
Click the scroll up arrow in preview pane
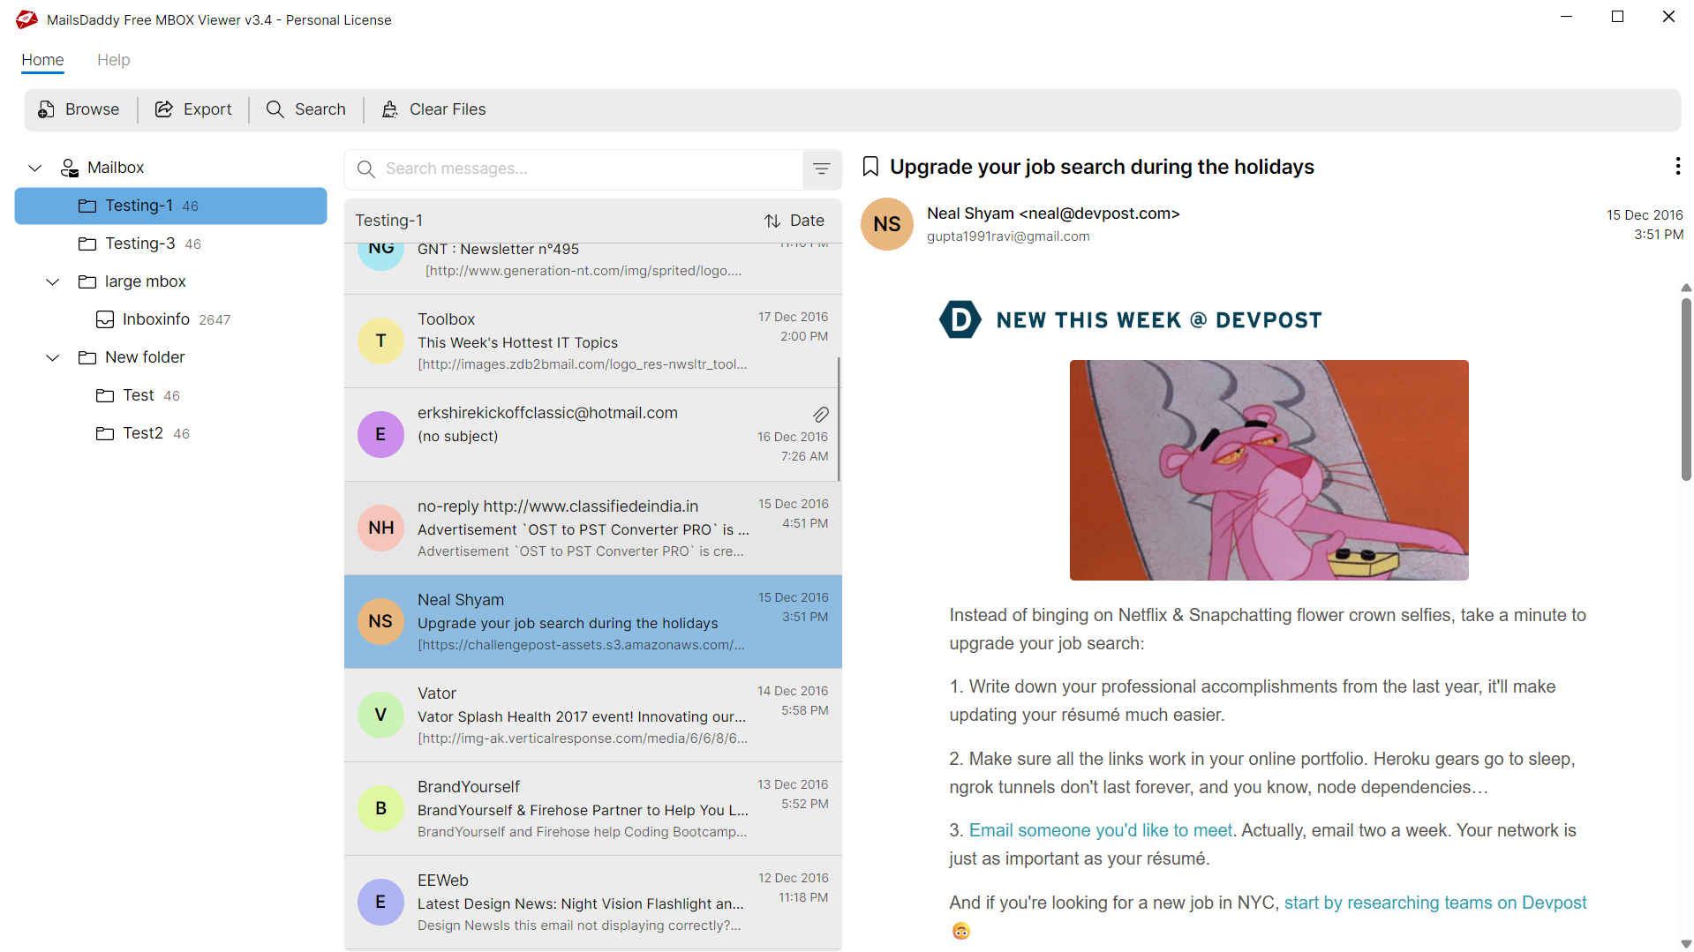click(x=1686, y=288)
